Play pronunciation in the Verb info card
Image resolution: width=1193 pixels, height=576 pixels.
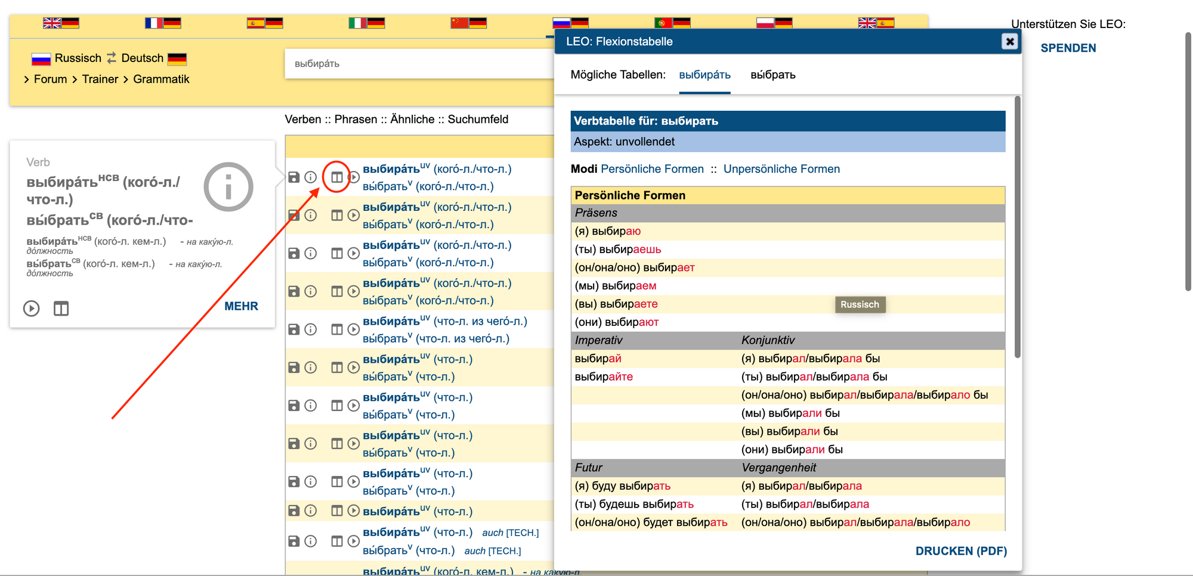[32, 309]
